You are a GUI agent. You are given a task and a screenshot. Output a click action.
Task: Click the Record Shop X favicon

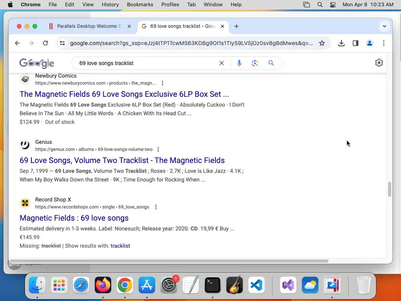click(25, 203)
